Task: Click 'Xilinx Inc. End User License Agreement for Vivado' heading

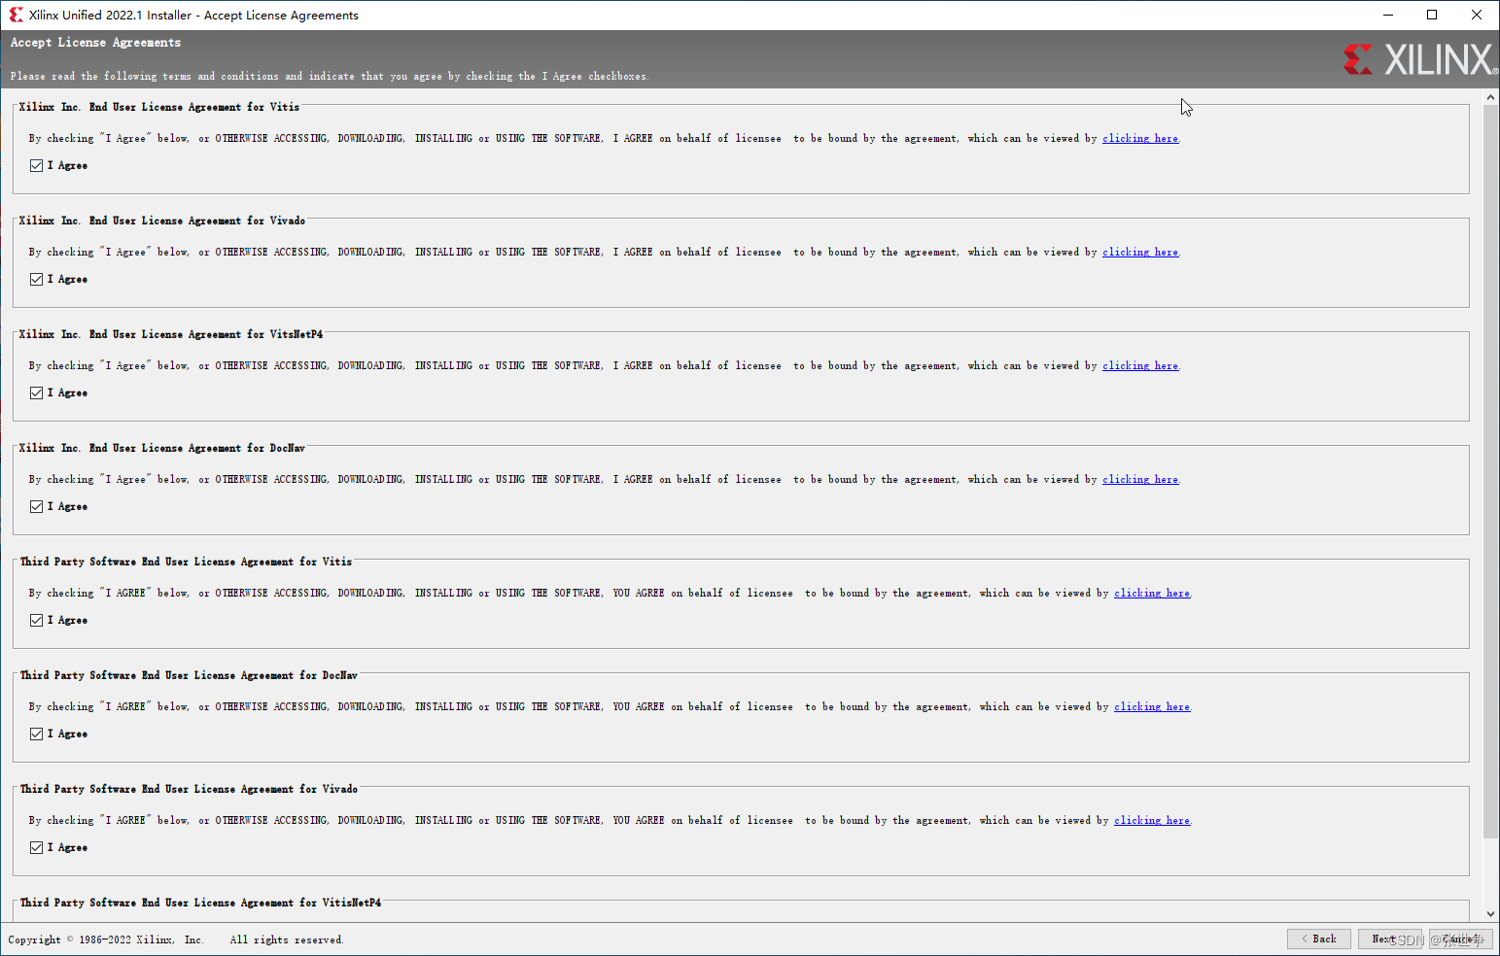Action: [x=162, y=221]
